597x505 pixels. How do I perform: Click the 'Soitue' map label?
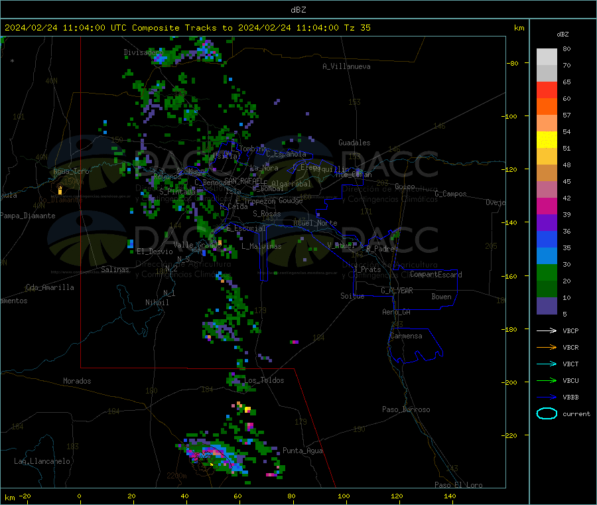point(352,296)
